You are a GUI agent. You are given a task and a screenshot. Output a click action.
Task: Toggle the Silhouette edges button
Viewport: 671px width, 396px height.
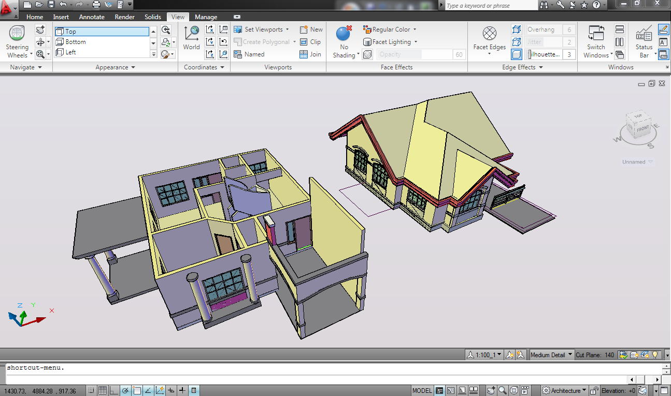pos(517,54)
